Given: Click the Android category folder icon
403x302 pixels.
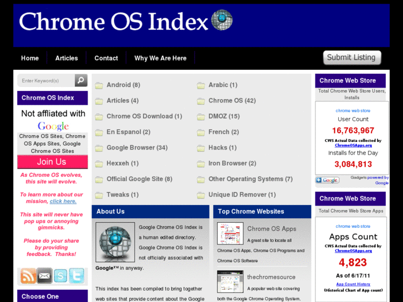Looking at the screenshot, I should [x=99, y=85].
